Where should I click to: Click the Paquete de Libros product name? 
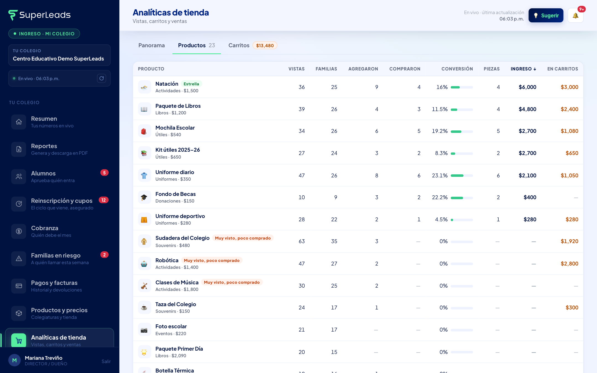point(178,106)
